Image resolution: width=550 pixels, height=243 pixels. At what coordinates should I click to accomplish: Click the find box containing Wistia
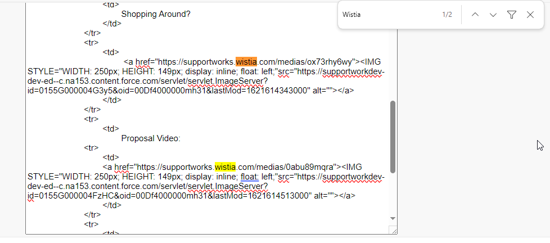(x=389, y=15)
